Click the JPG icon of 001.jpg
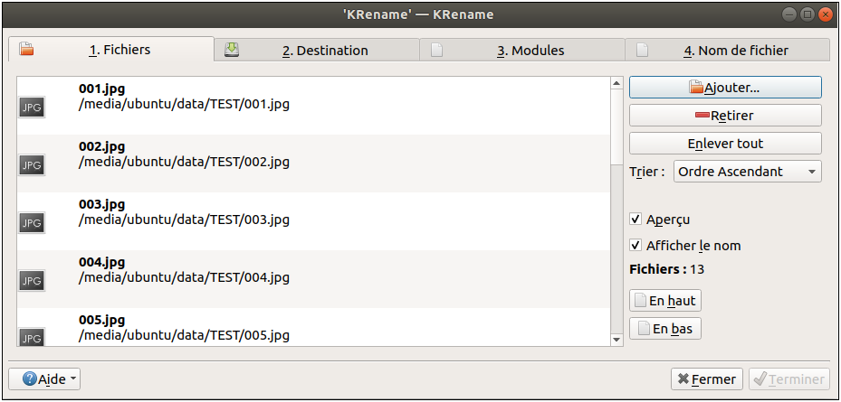This screenshot has height=402, width=841. click(x=32, y=108)
